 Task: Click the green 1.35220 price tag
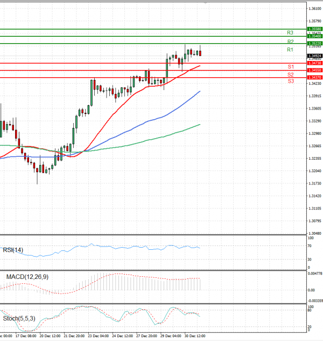(x=315, y=44)
